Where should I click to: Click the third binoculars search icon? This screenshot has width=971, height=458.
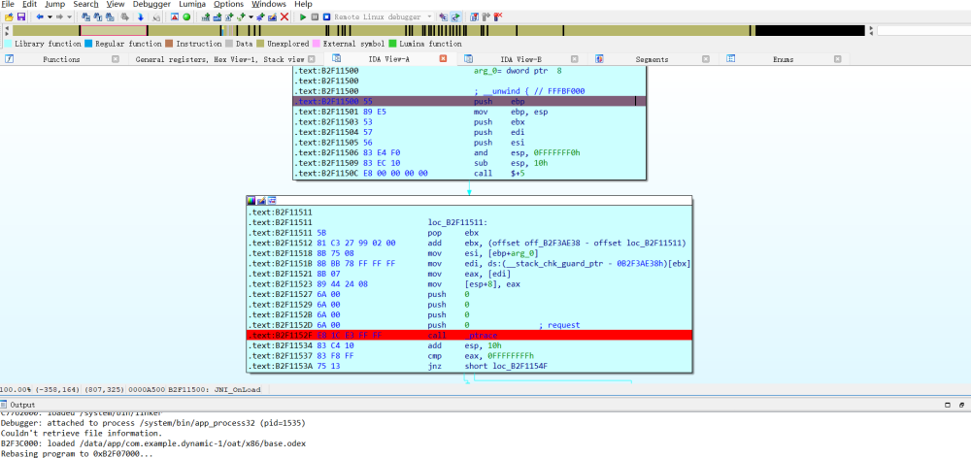pyautogui.click(x=111, y=16)
